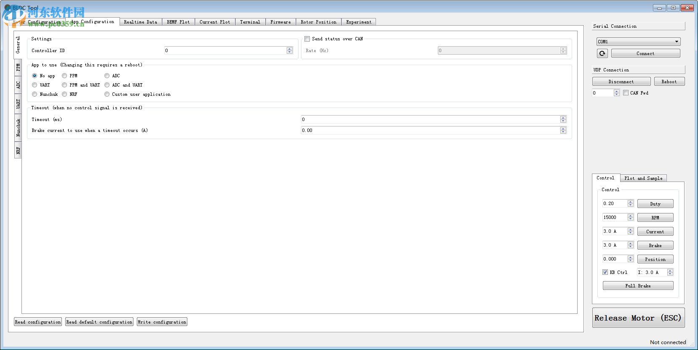Screen dimensions: 698x350
Task: Click the Current control button
Action: [x=655, y=232]
